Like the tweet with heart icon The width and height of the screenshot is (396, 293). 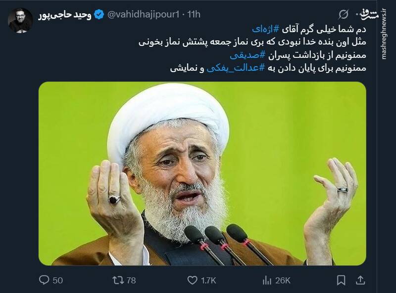click(192, 280)
